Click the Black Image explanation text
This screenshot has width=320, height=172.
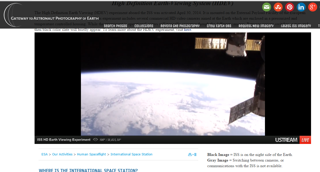250,155
